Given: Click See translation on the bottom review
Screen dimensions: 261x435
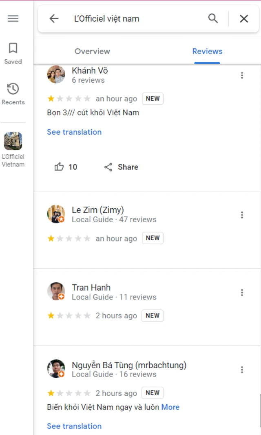Looking at the screenshot, I should 74,426.
